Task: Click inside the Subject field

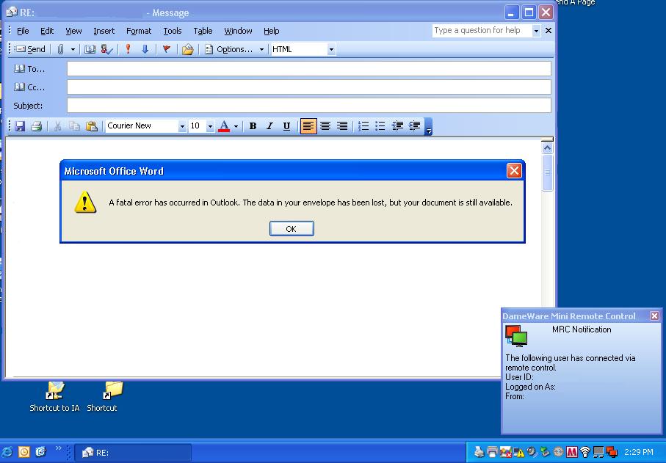Action: [x=309, y=105]
